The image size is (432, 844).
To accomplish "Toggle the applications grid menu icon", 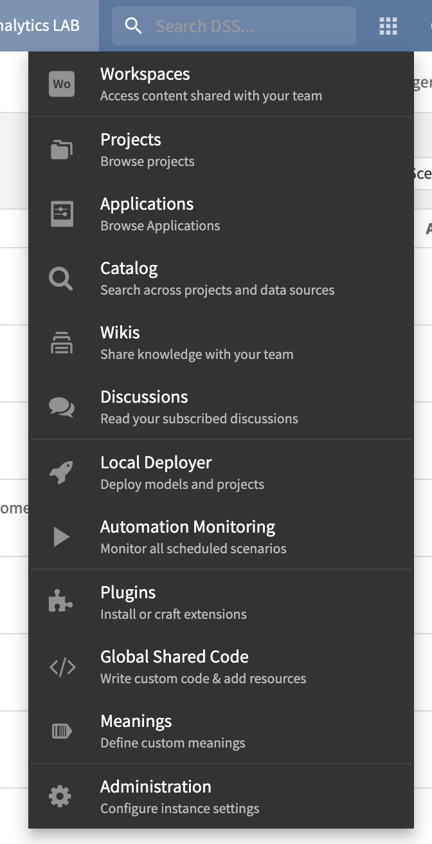I will (388, 26).
